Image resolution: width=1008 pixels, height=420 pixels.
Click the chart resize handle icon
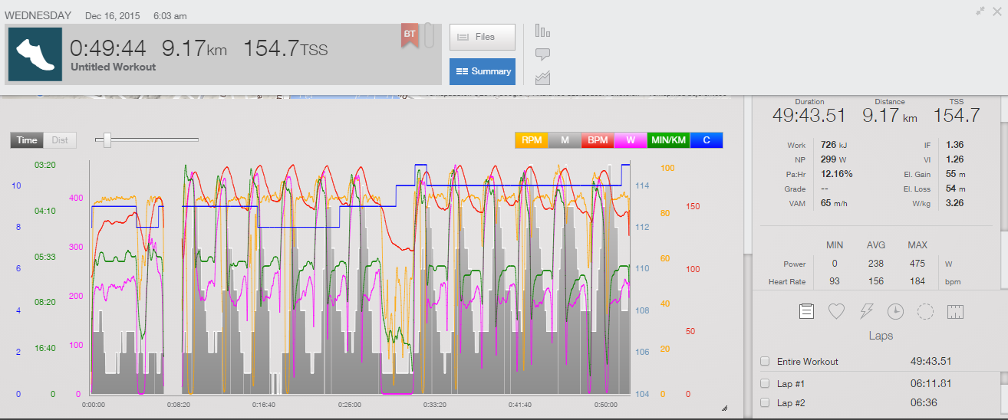click(723, 408)
